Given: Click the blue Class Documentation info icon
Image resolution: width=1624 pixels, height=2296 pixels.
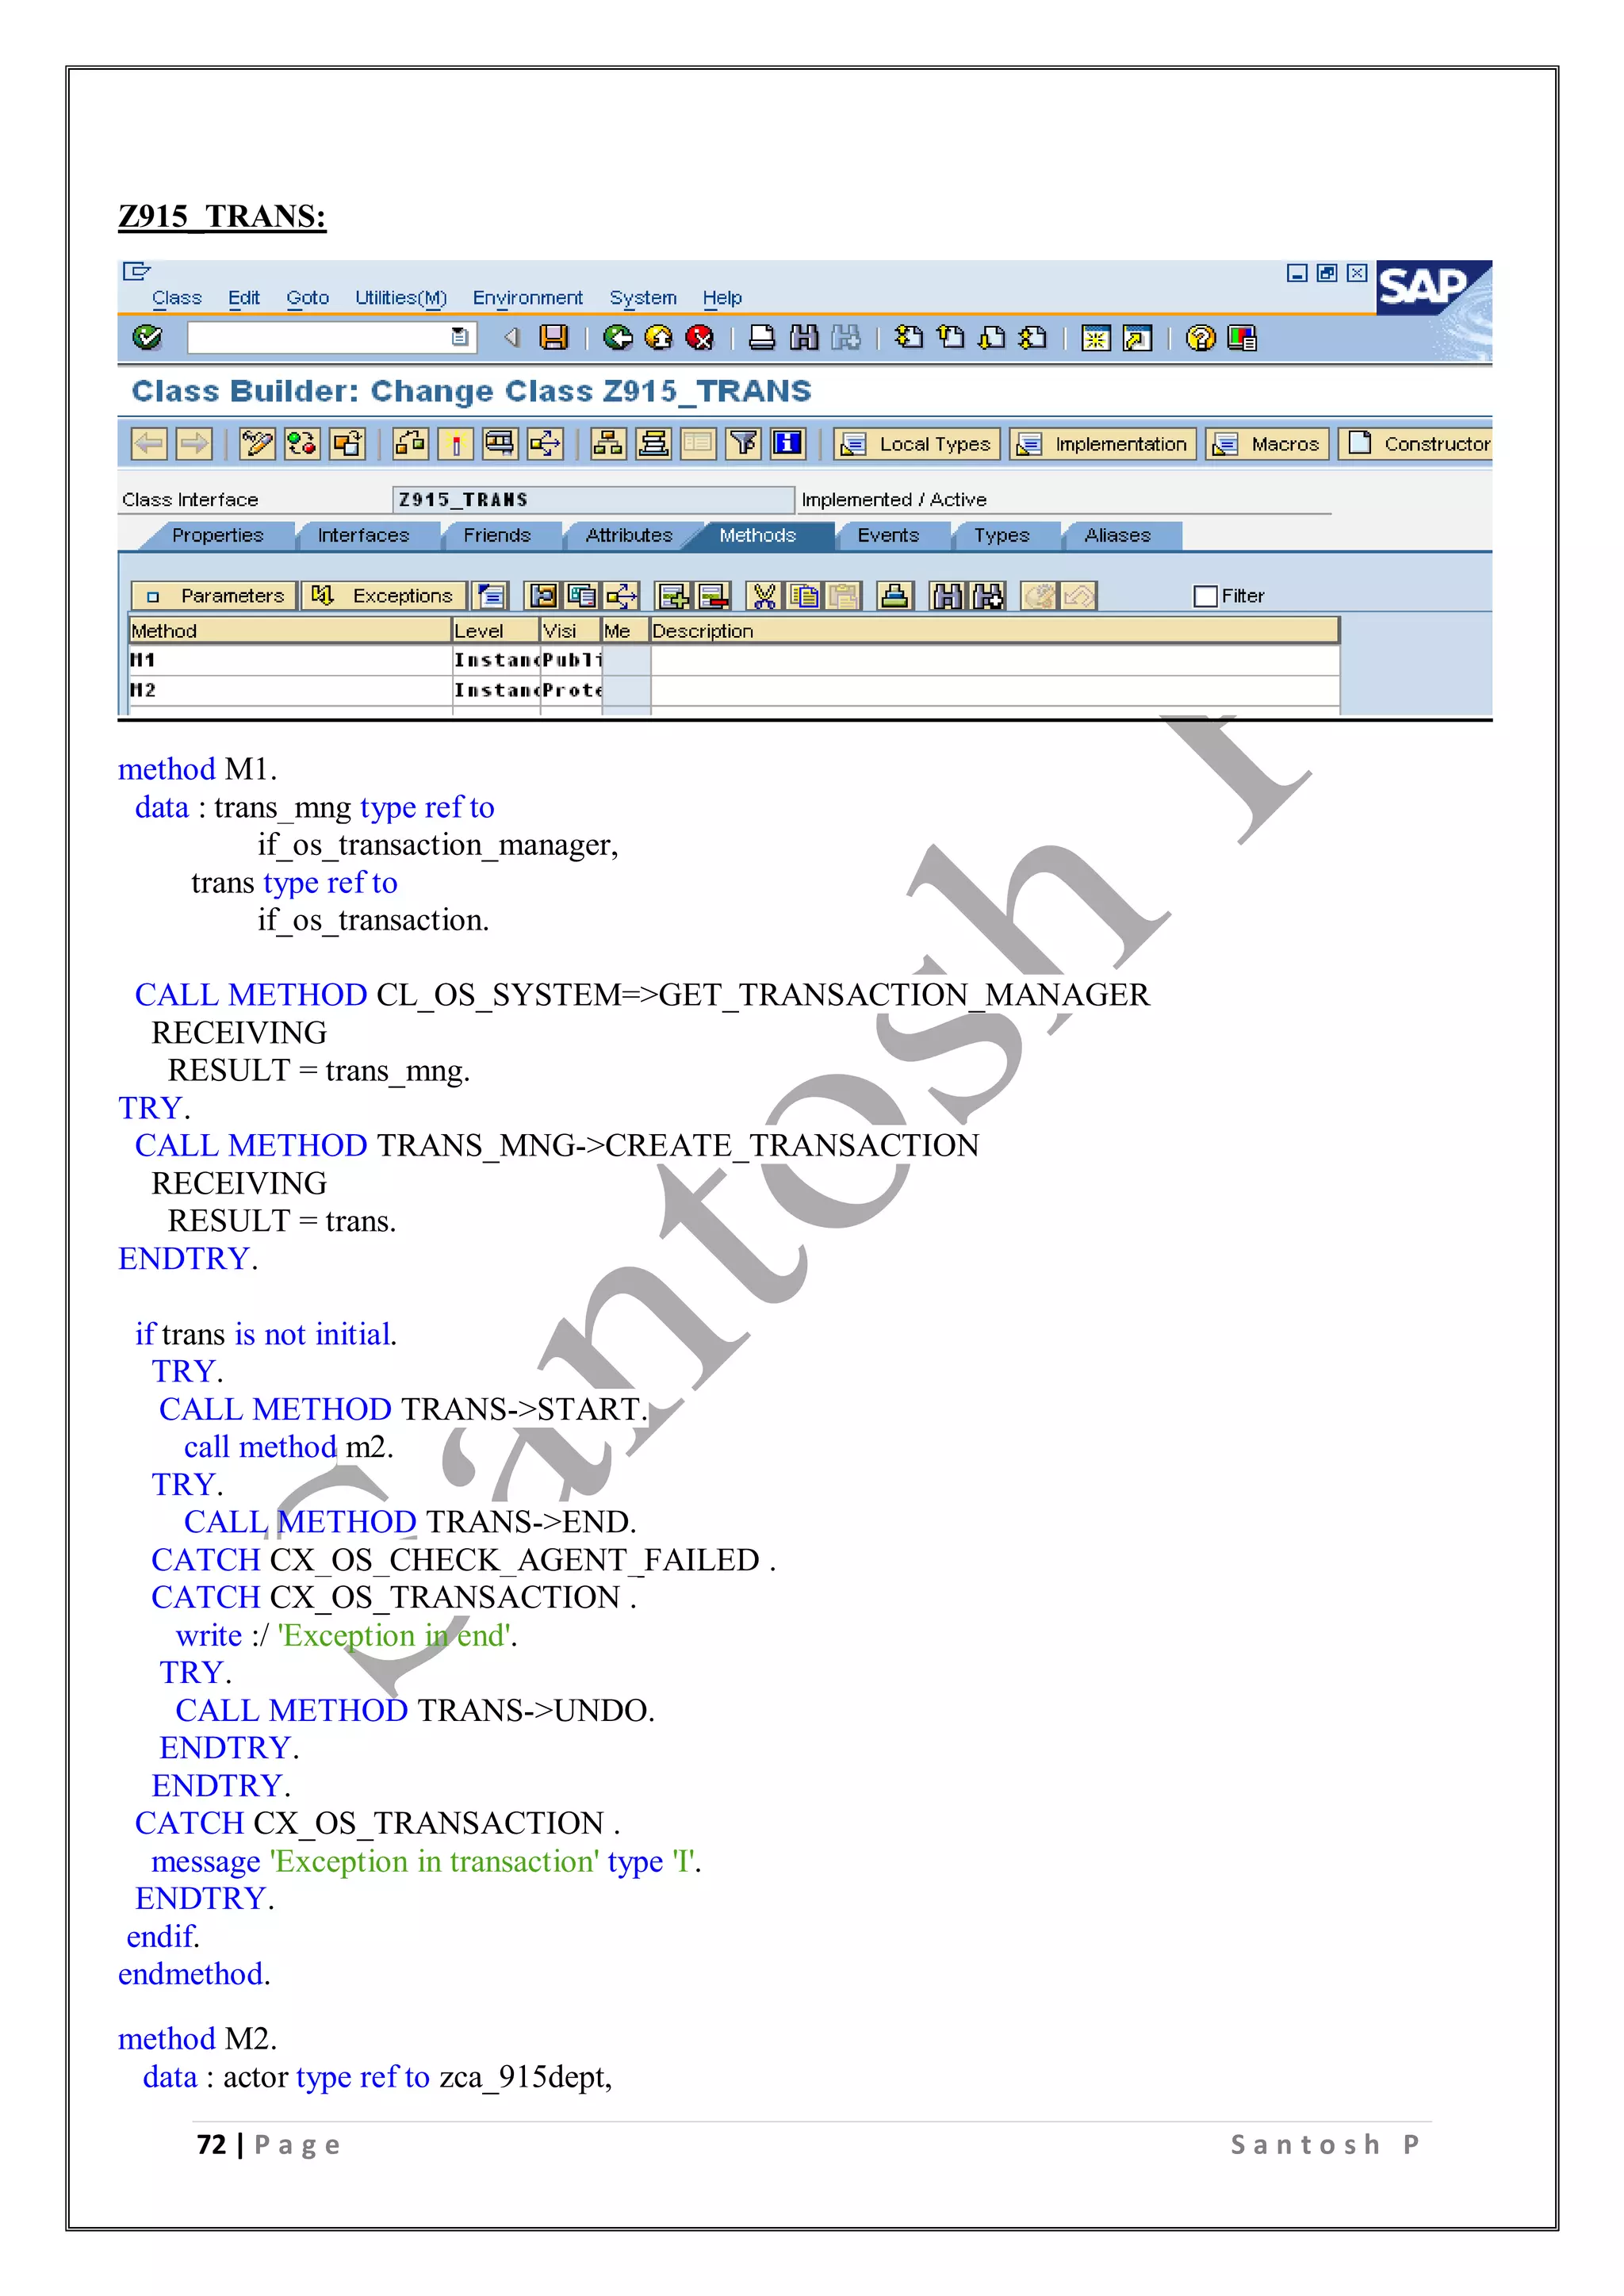Looking at the screenshot, I should (788, 443).
